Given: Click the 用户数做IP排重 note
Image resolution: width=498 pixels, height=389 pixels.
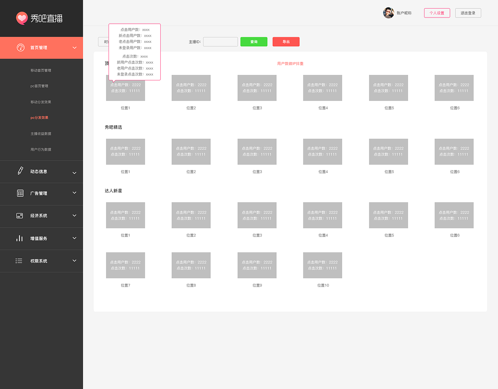Looking at the screenshot, I should click(290, 63).
